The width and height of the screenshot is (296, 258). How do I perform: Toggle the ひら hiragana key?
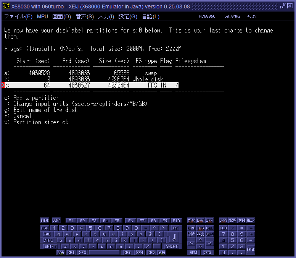61,252
